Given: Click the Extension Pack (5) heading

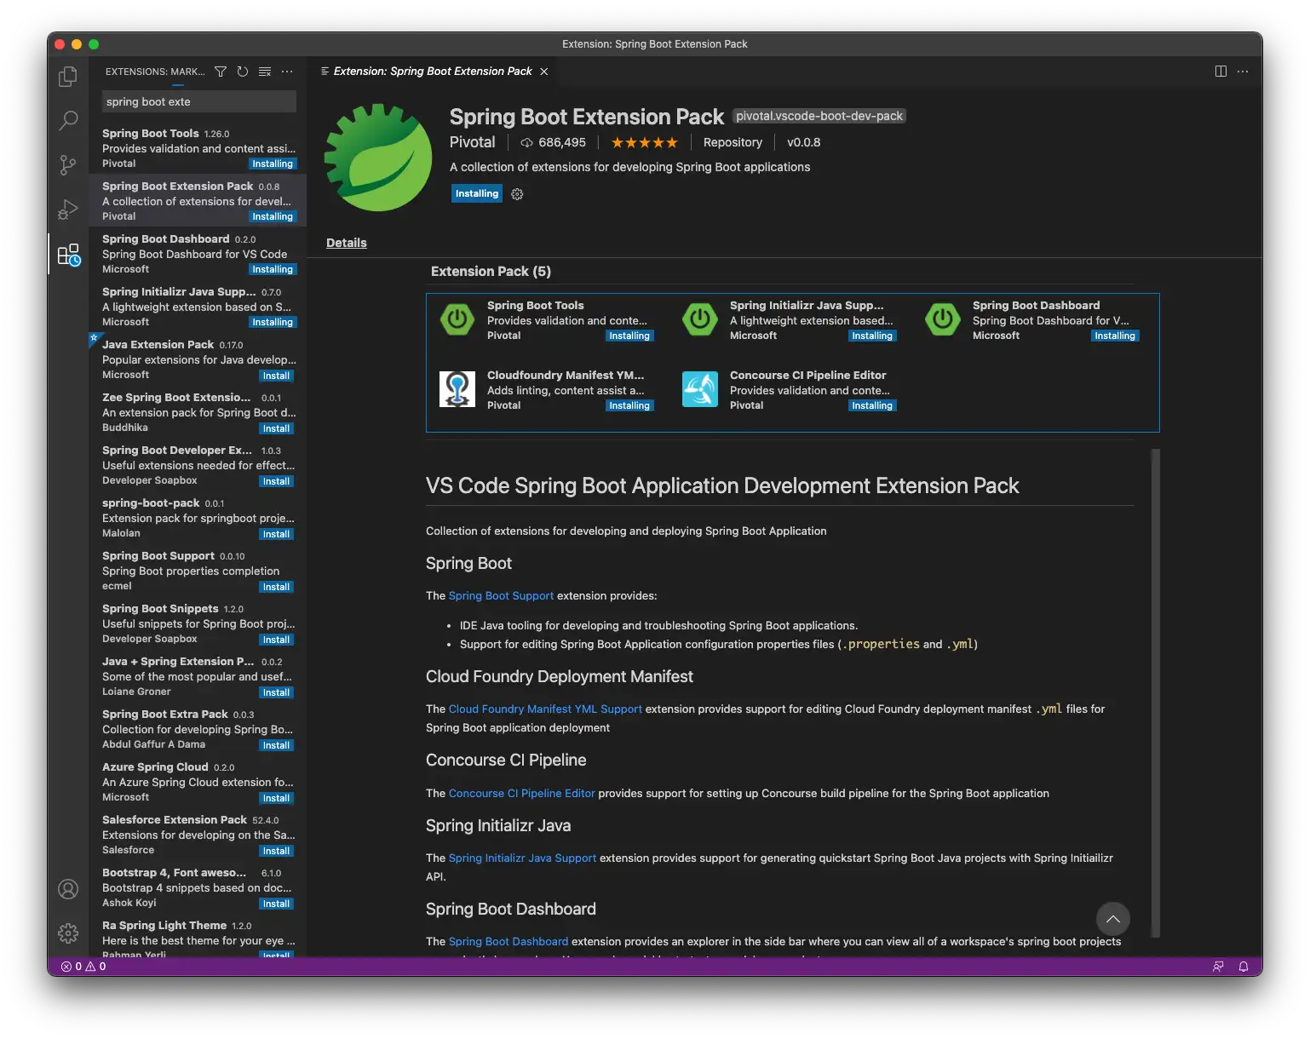Looking at the screenshot, I should pyautogui.click(x=491, y=272).
